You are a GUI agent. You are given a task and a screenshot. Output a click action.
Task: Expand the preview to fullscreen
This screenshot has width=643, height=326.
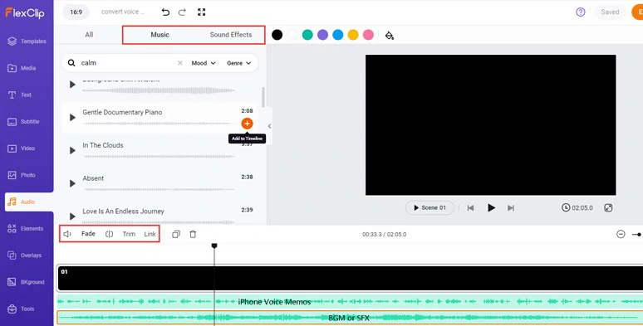click(609, 207)
